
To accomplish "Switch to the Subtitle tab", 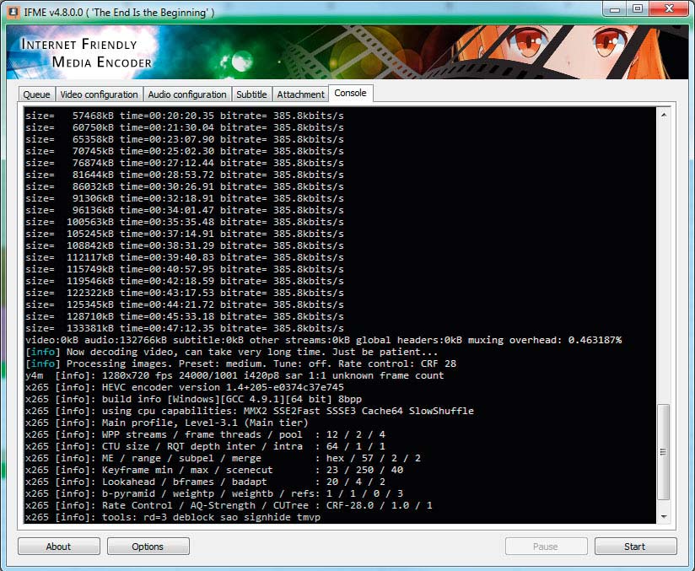I will point(251,94).
